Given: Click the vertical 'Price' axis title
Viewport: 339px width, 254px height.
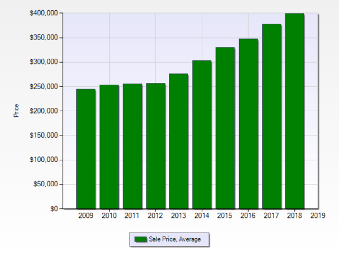Looking at the screenshot, I should [x=16, y=111].
